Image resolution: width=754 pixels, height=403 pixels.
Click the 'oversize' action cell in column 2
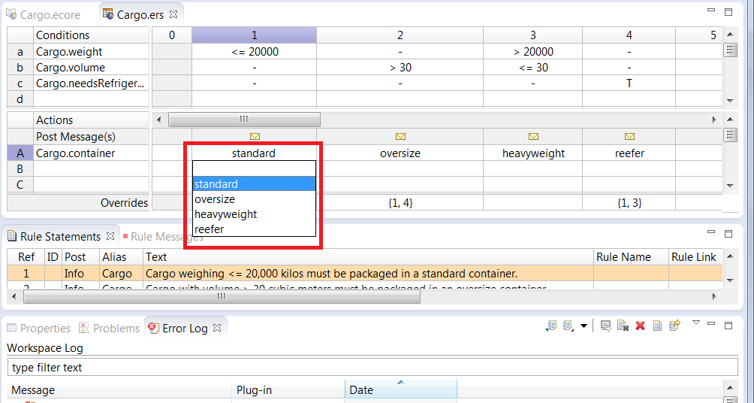(x=400, y=153)
